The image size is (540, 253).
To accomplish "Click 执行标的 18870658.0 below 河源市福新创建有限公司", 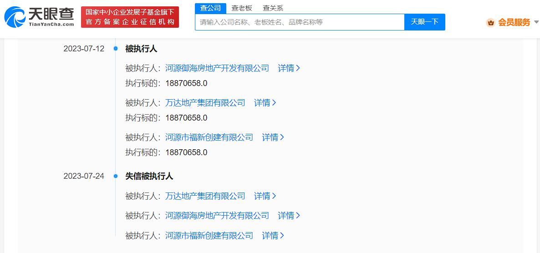I will click(x=166, y=152).
